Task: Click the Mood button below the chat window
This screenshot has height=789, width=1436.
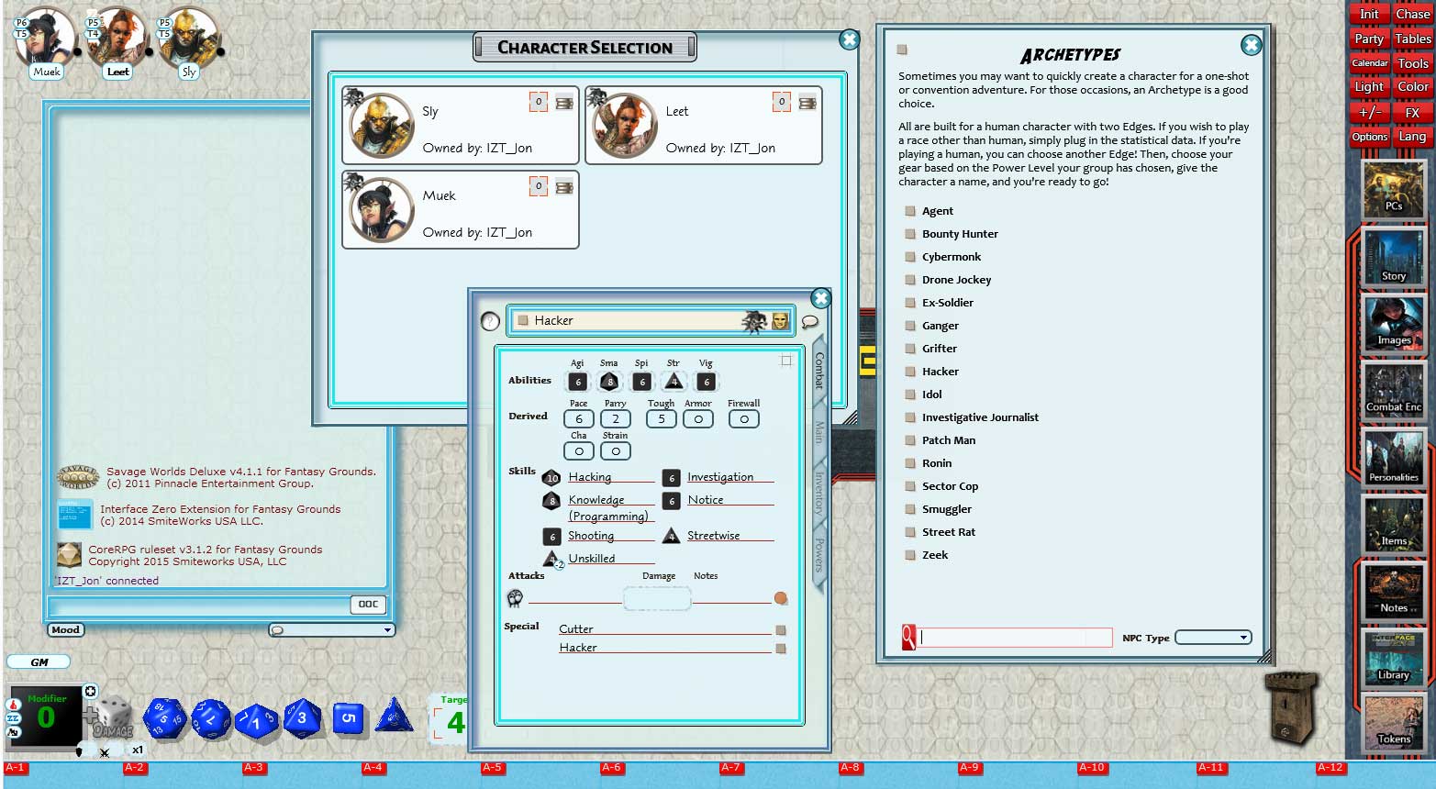Action: [x=64, y=630]
